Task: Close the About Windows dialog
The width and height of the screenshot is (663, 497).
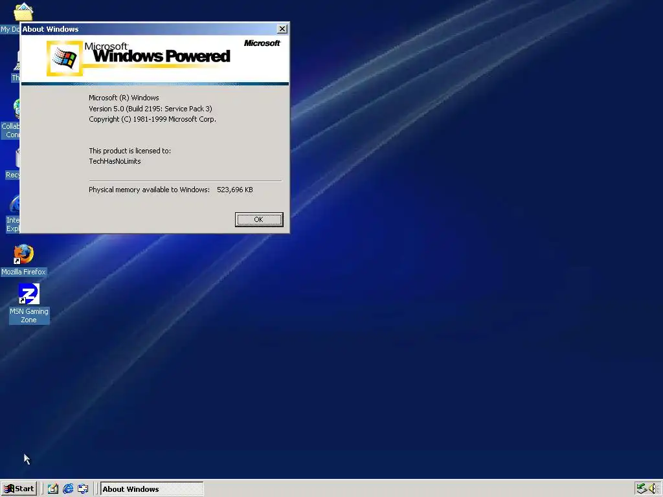Action: pyautogui.click(x=282, y=28)
